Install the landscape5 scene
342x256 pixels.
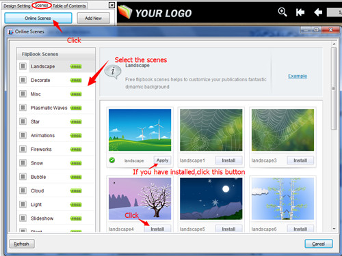tap(228, 229)
